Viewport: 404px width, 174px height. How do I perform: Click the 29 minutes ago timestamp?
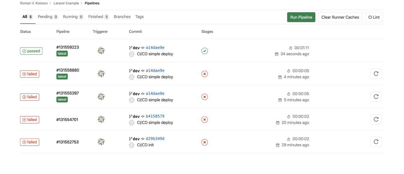coord(295,145)
